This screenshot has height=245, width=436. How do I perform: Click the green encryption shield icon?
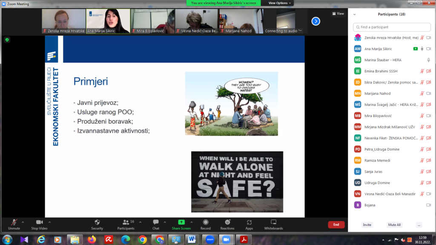point(7,40)
